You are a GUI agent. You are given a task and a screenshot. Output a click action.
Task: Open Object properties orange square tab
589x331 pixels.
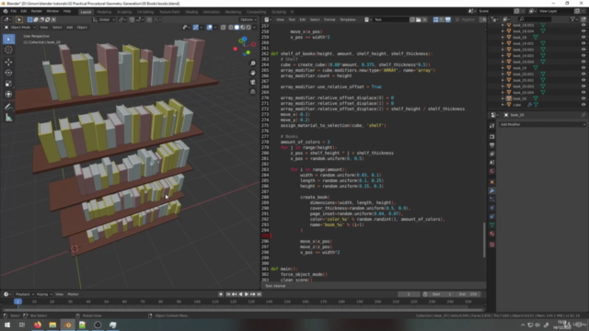click(492, 182)
